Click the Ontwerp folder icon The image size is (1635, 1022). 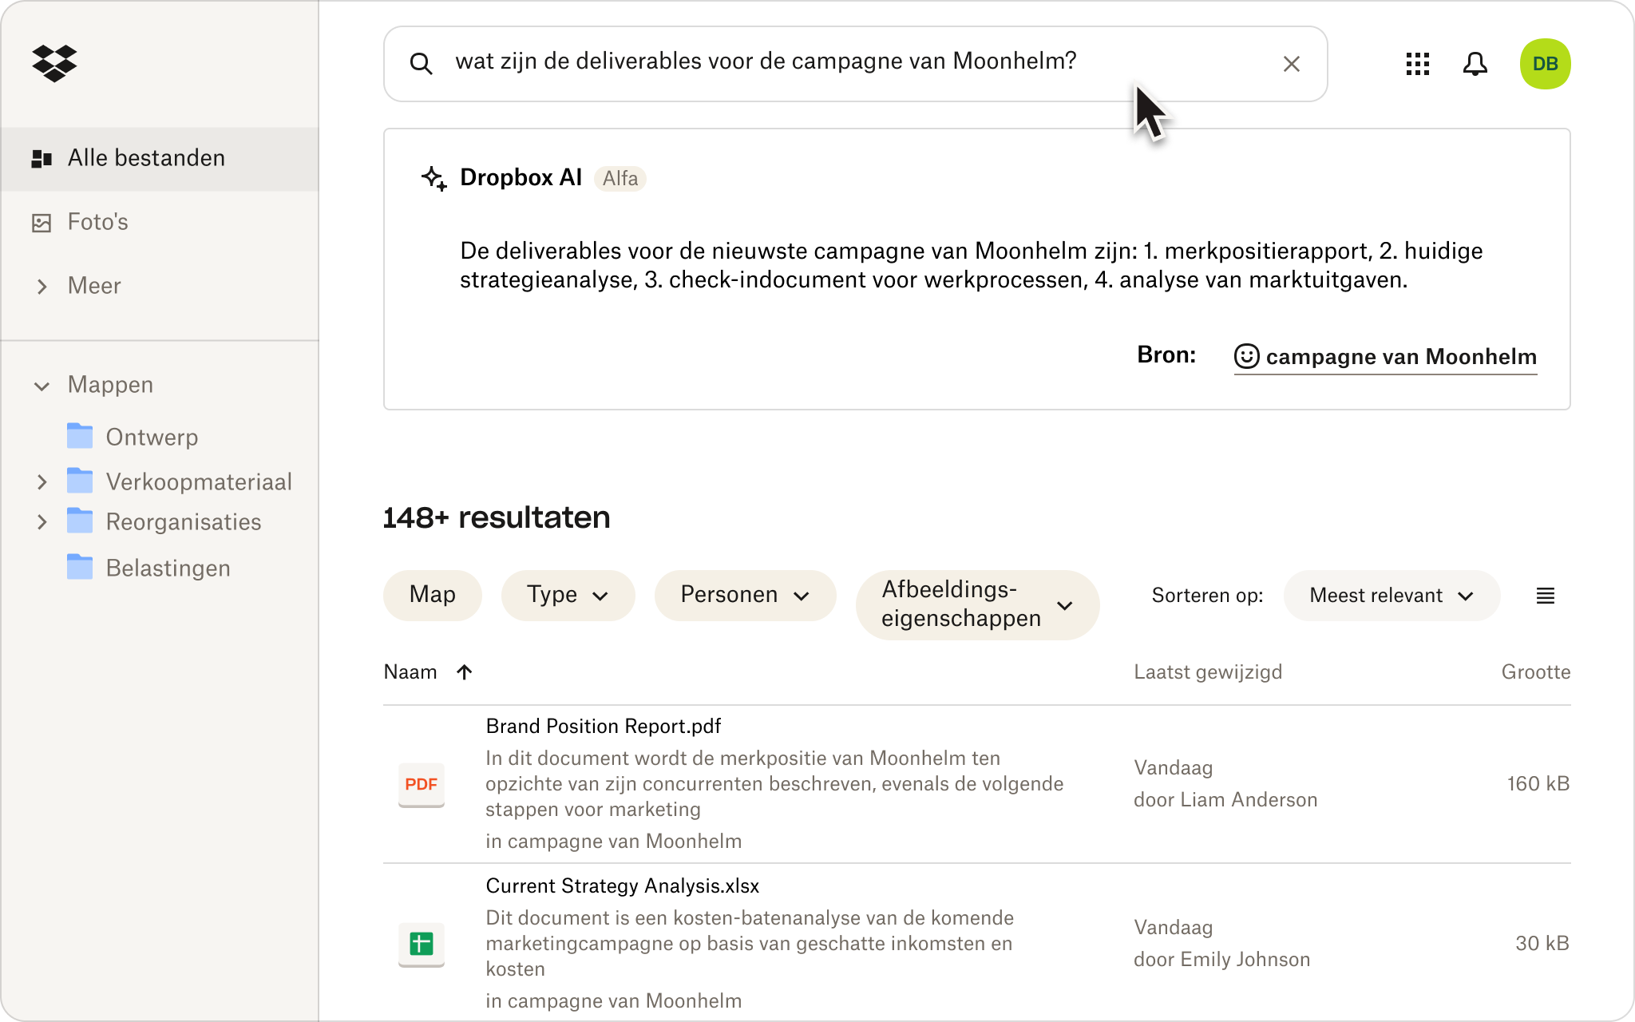tap(80, 436)
